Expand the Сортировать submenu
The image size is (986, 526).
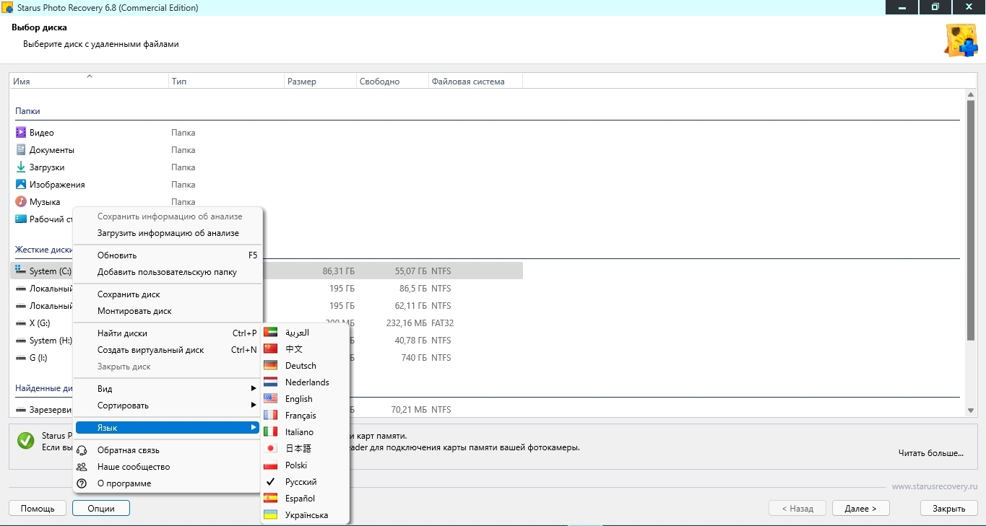point(168,406)
